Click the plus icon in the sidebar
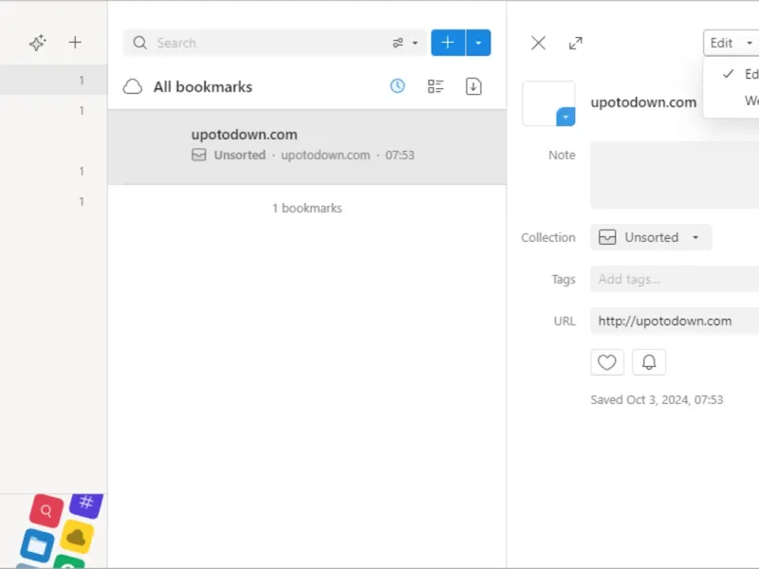Screen dimensions: 759x569 [x=75, y=42]
